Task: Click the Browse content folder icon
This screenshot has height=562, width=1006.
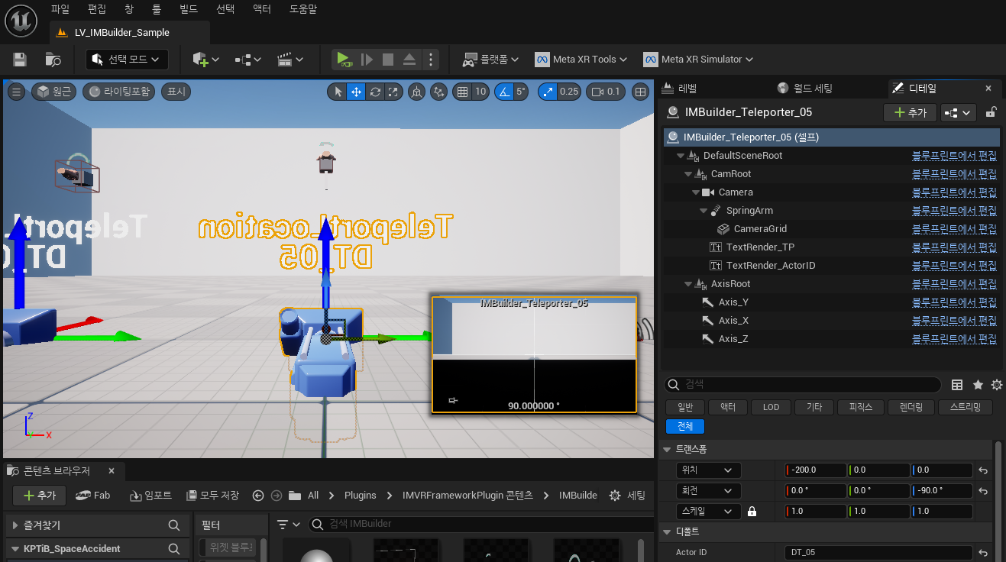Action: coord(53,60)
